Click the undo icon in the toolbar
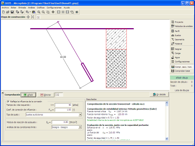The height and width of the screenshot is (146, 195). tap(18, 12)
